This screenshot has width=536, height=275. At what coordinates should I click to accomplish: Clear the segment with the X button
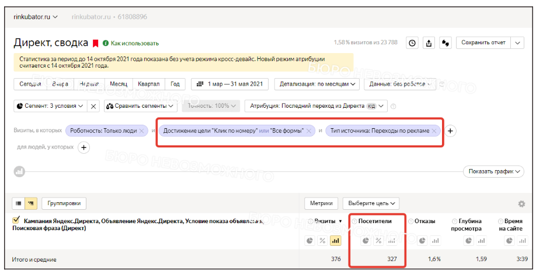coord(93,106)
